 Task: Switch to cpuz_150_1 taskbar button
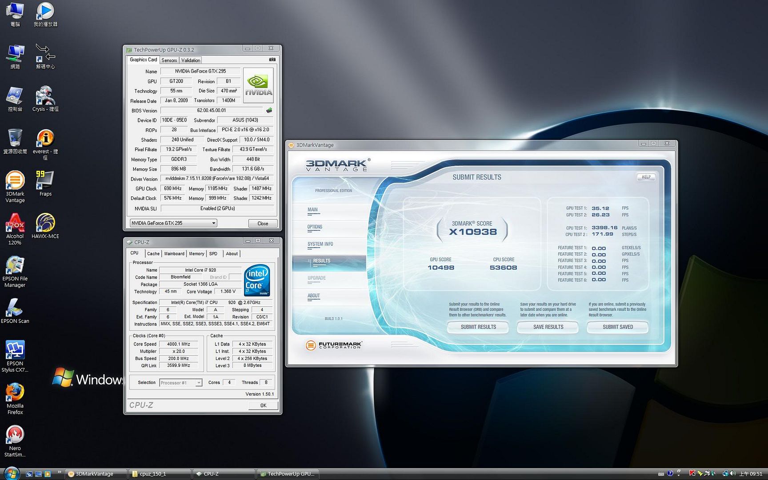pos(160,474)
